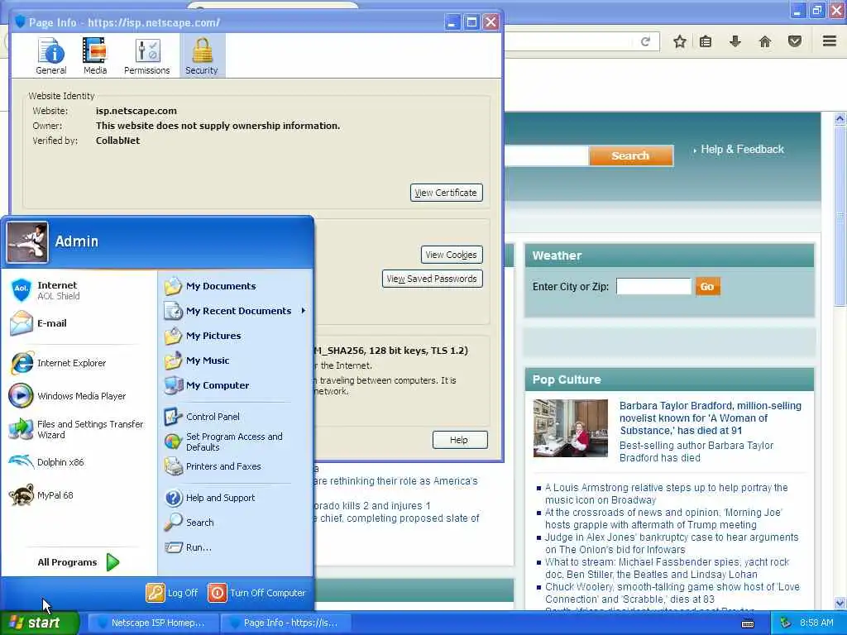This screenshot has height=635, width=847.
Task: Open Files and Settings Transfer Wizard
Action: 79,429
